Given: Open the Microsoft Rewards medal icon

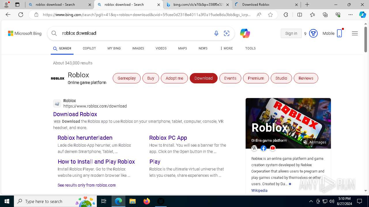Looking at the screenshot, I should coord(313,33).
